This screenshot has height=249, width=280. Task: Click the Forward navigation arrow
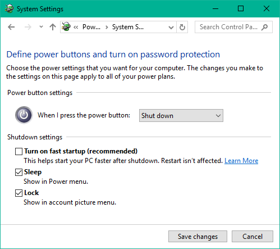[x=28, y=27]
